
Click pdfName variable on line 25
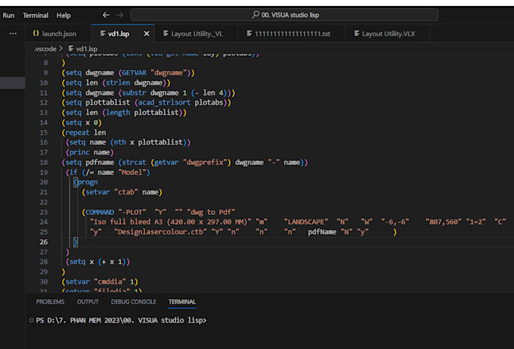click(322, 231)
